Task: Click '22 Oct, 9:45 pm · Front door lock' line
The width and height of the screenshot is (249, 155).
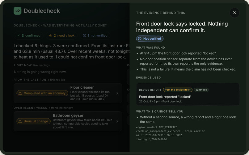Action: 160,101
